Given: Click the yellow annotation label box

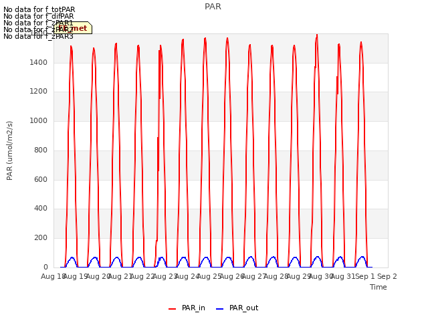Looking at the screenshot, I should pyautogui.click(x=73, y=28).
